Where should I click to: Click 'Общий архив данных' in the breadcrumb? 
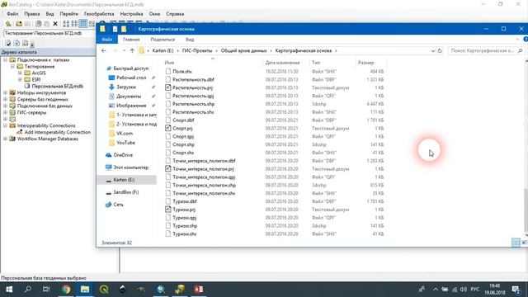pyautogui.click(x=244, y=50)
